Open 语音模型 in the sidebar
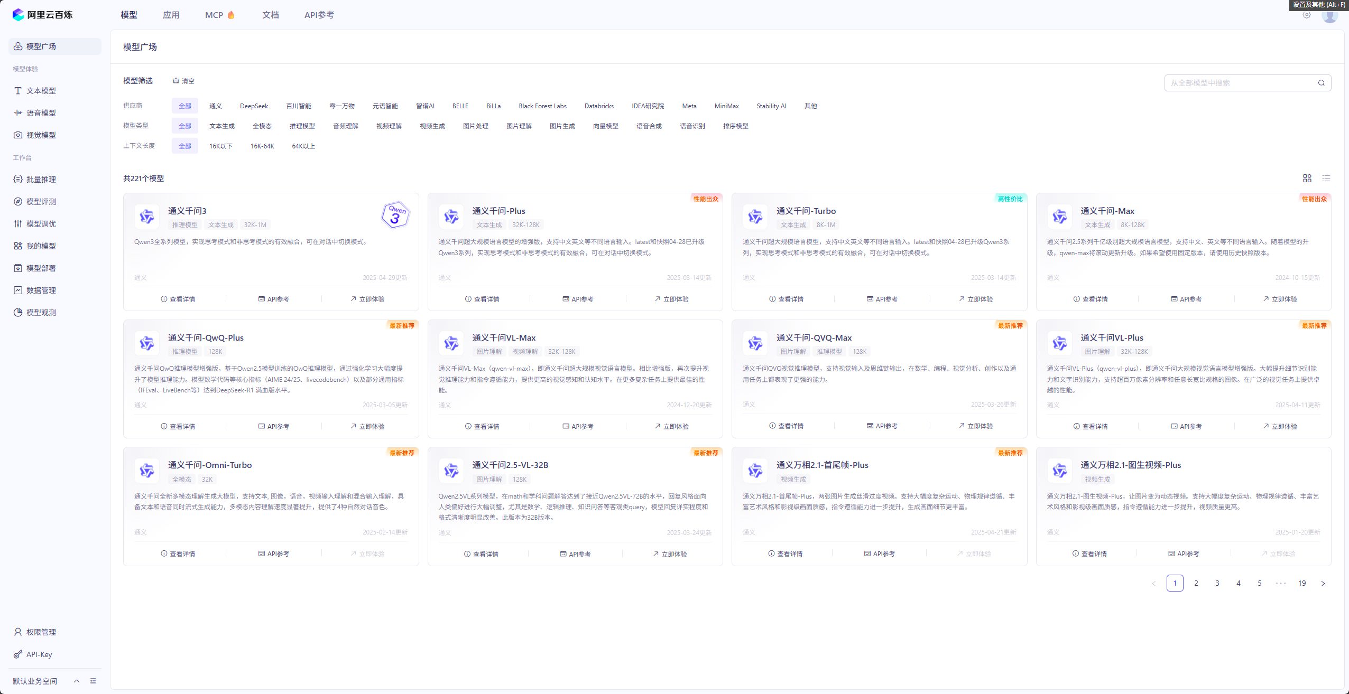1349x694 pixels. click(x=41, y=113)
